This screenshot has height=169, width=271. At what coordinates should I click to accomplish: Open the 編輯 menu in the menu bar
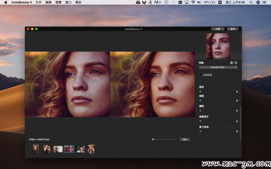point(48,2)
